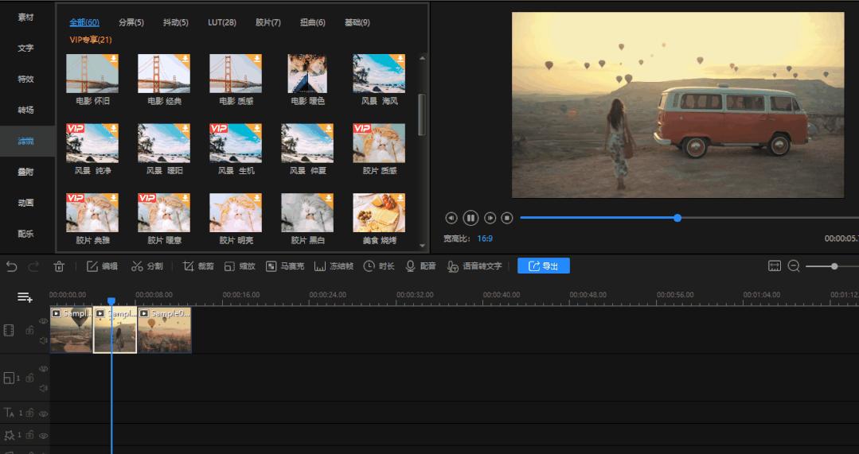This screenshot has width=859, height=454.
Task: Click the add track icon above track headers
Action: 25,297
